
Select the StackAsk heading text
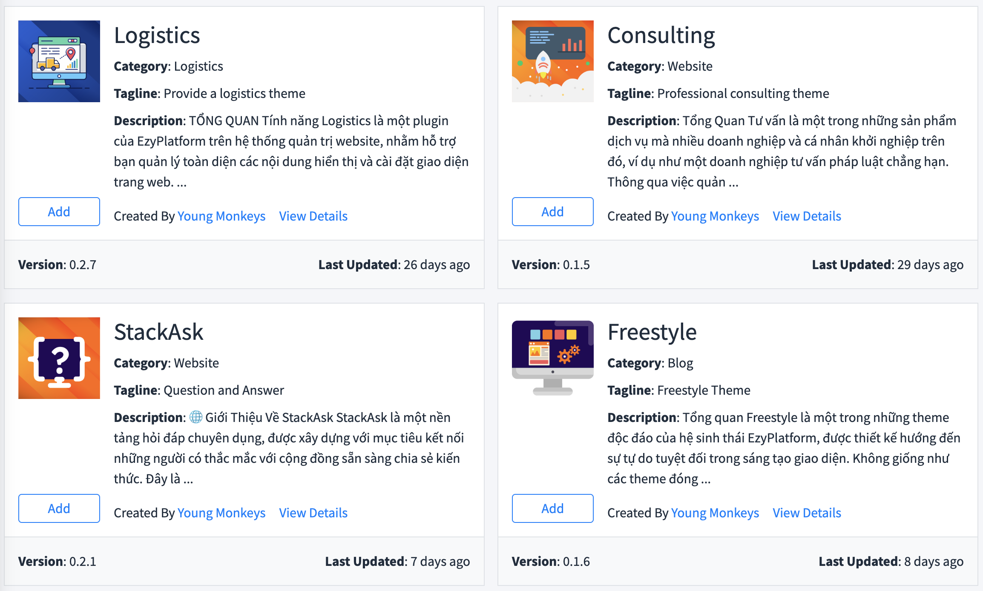pos(158,332)
